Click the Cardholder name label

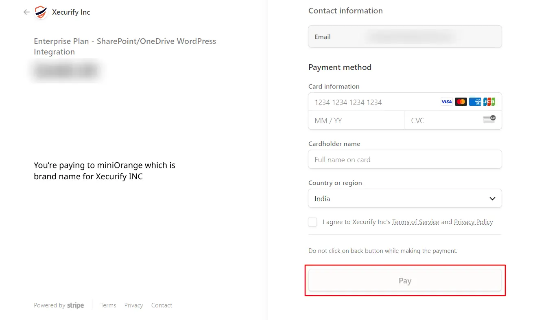pyautogui.click(x=334, y=144)
